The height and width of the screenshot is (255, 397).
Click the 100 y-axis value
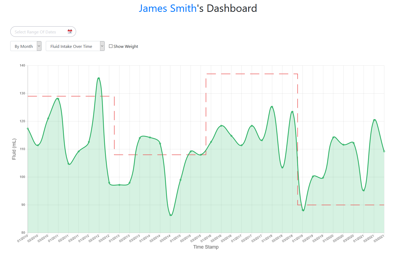click(22, 177)
